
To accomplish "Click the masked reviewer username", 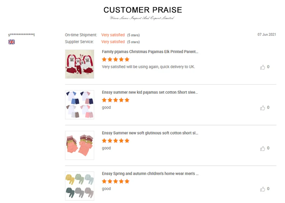I will (21, 35).
